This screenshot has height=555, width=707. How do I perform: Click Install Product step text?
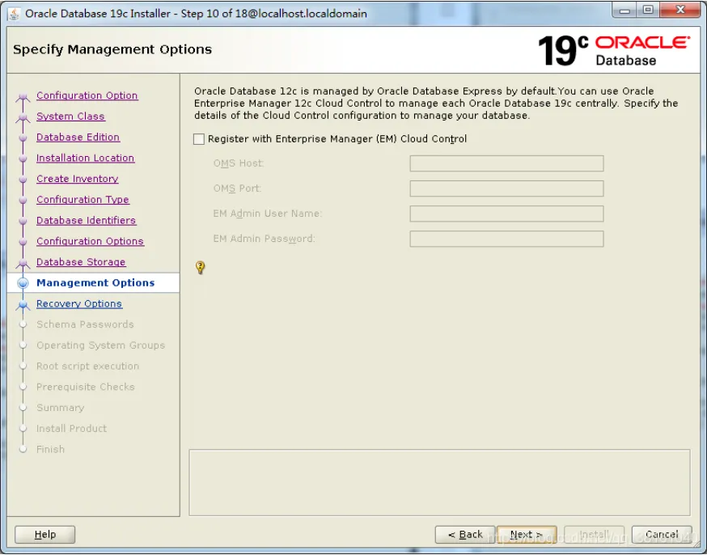71,428
